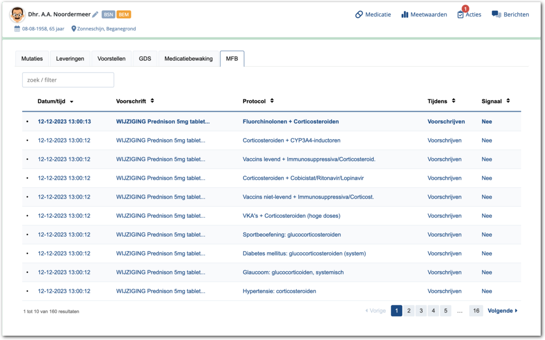Click the BSN badge

108,15
